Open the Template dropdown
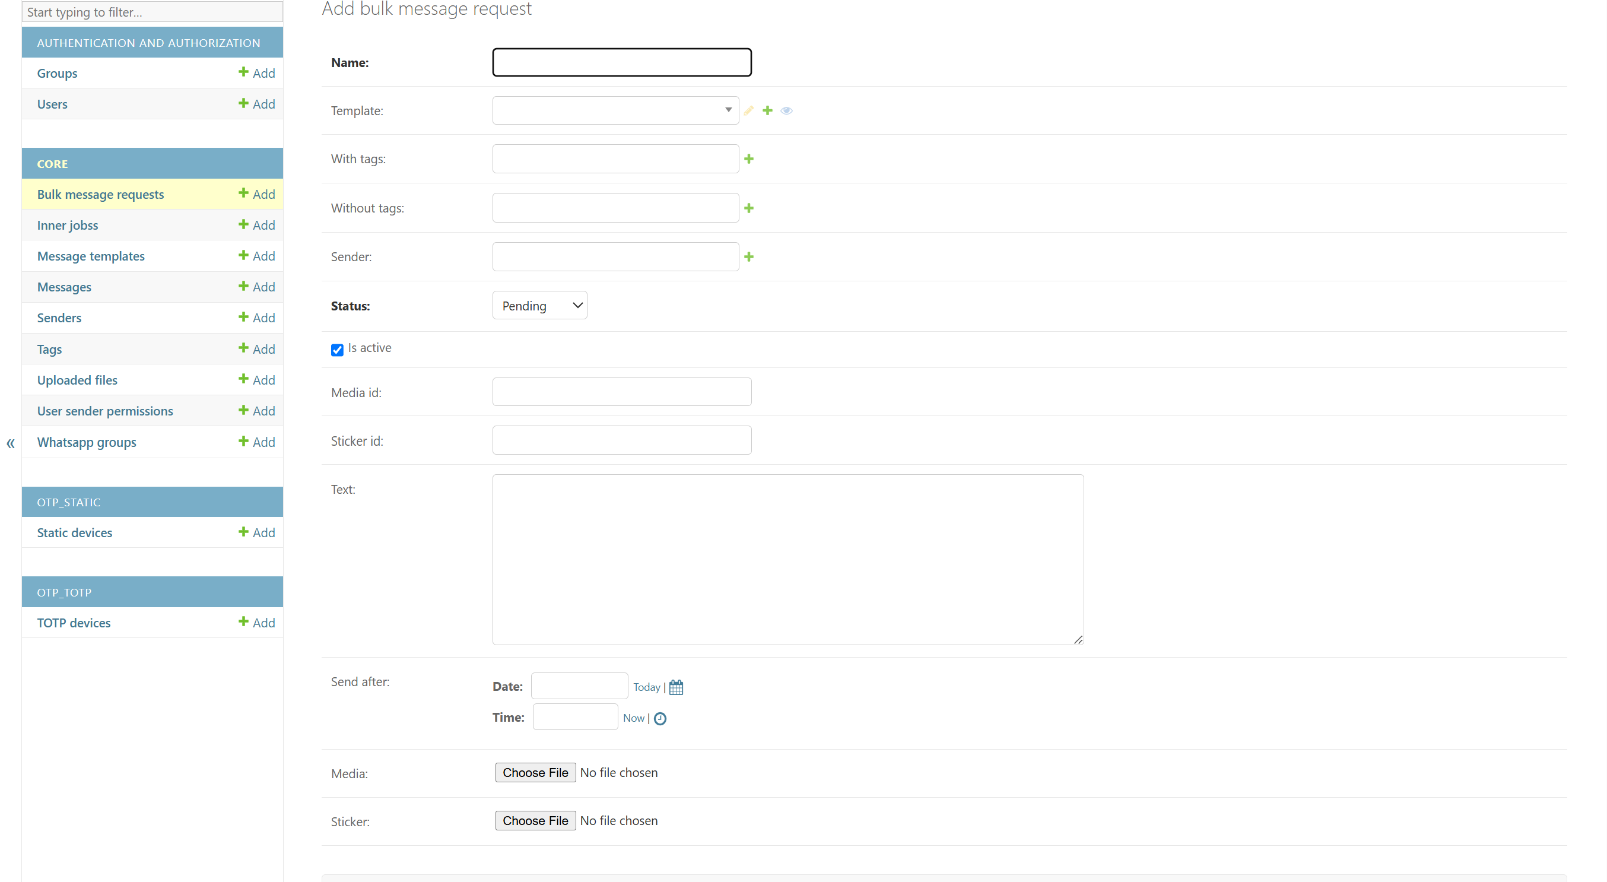Viewport: 1607px width, 882px height. [615, 110]
